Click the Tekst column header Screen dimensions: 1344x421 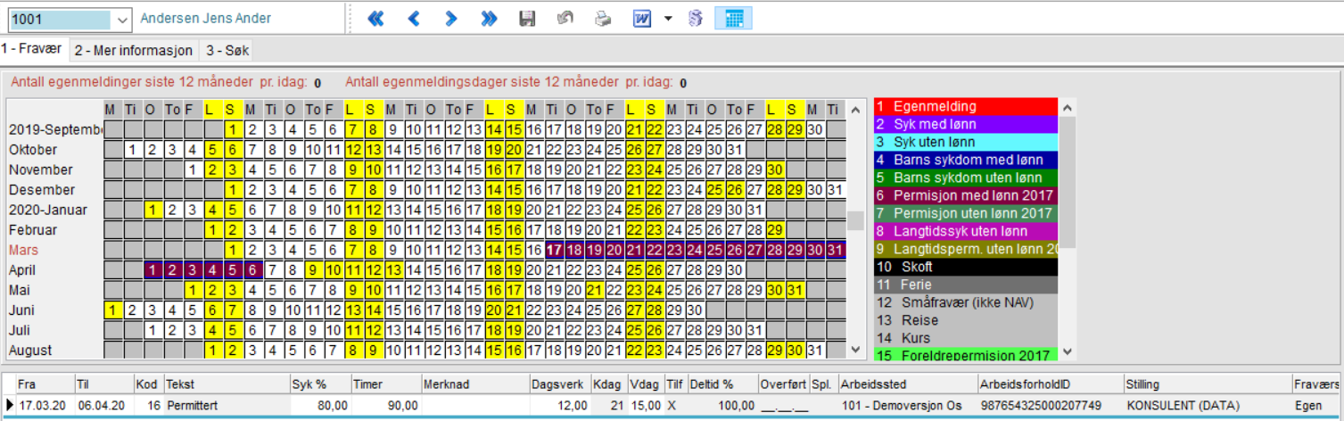226,384
